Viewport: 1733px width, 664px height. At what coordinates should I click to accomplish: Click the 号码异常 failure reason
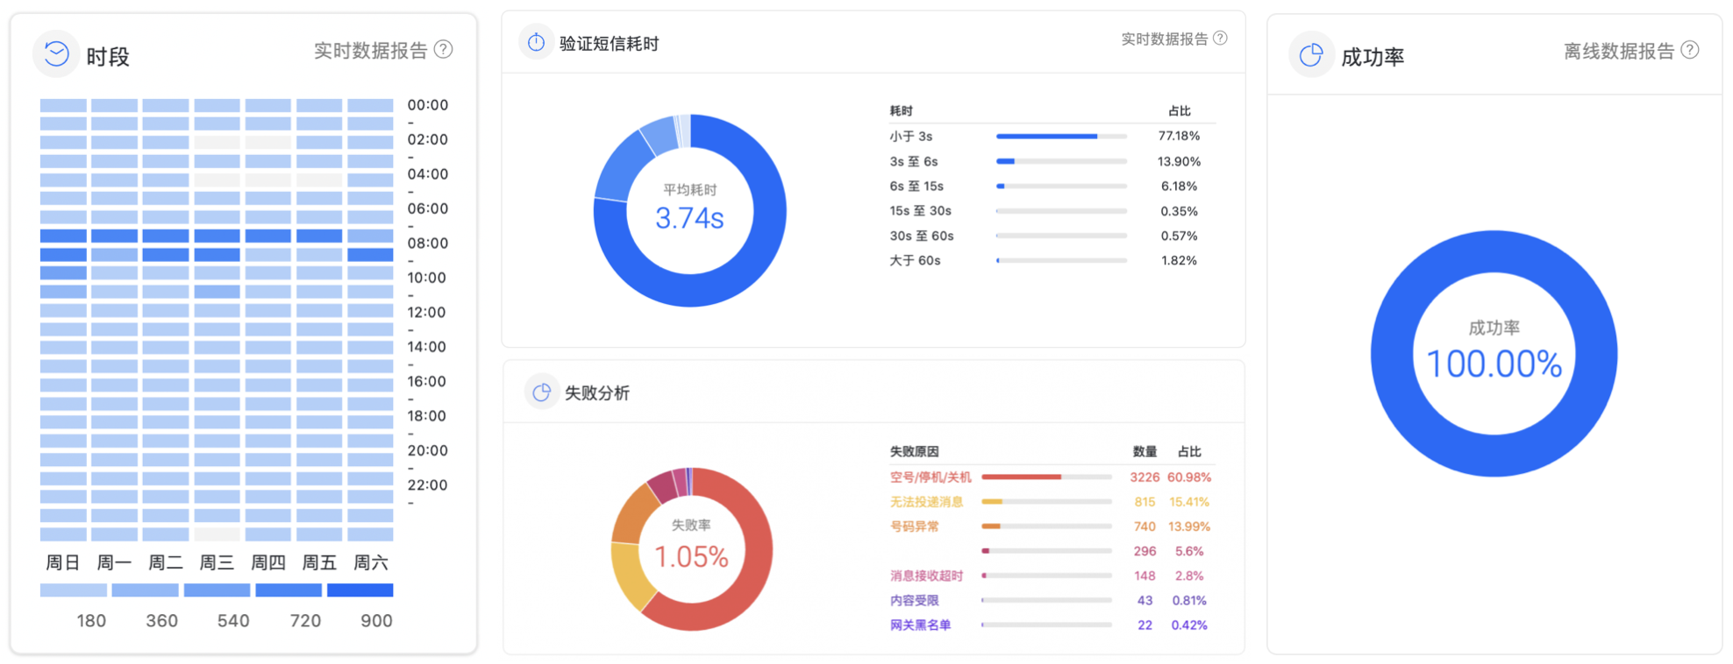(x=914, y=526)
